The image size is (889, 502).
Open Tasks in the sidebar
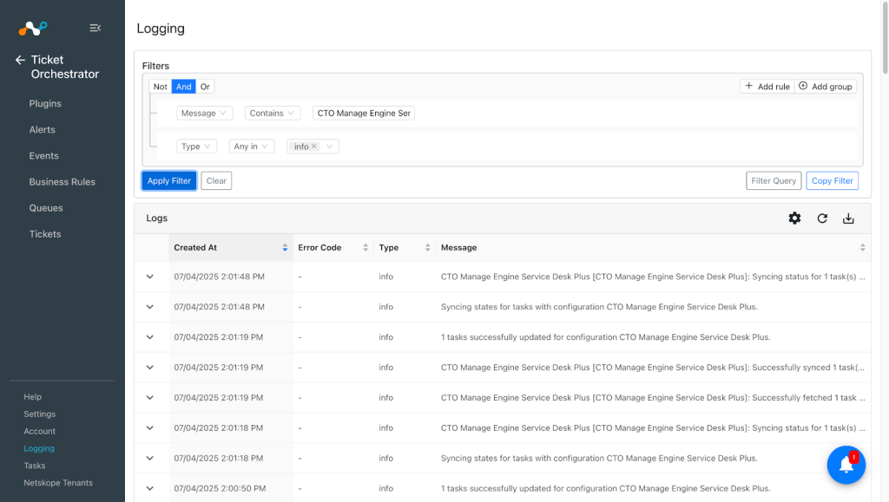click(35, 466)
